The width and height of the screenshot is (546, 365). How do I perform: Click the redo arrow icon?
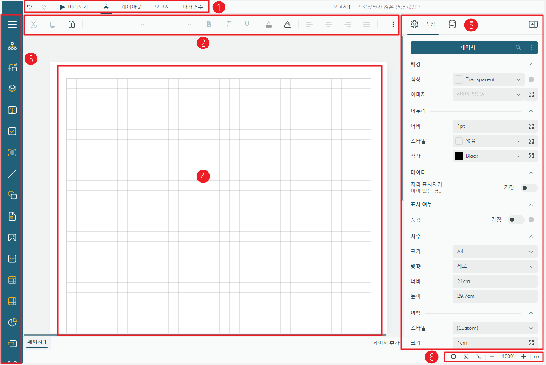point(44,7)
